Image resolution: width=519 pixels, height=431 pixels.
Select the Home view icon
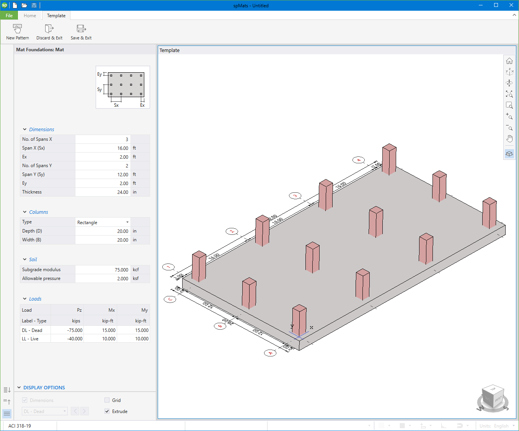[509, 60]
